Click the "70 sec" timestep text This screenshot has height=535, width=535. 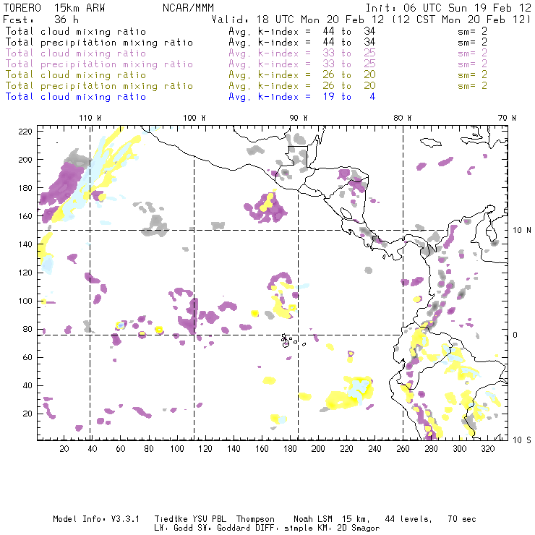pos(462,519)
